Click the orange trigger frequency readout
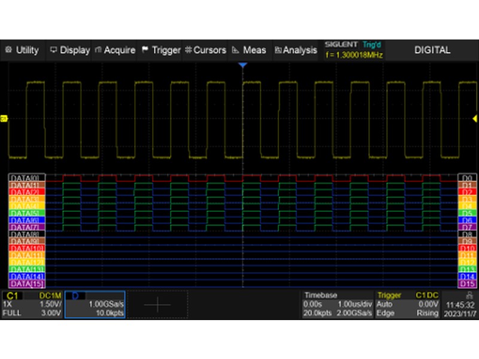This screenshot has height=359, width=479. point(353,54)
